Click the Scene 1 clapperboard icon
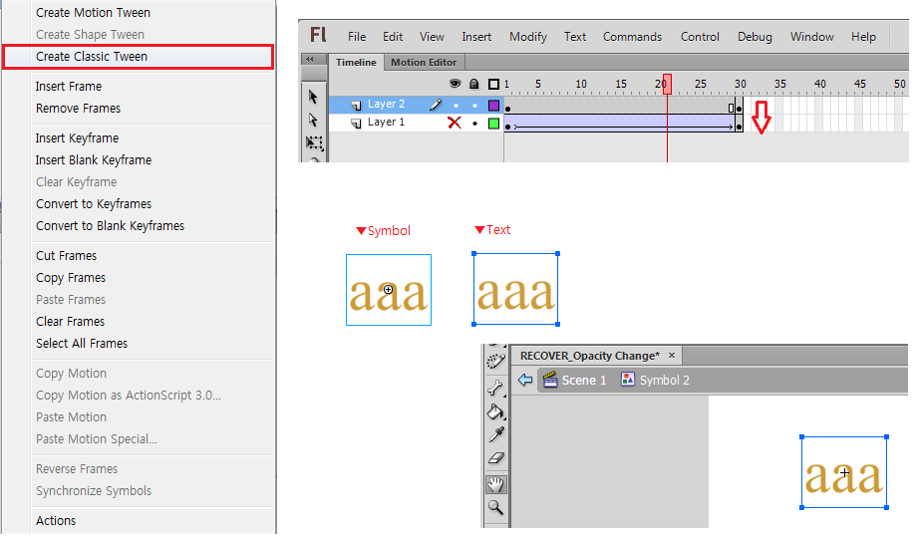Image resolution: width=920 pixels, height=537 pixels. (x=550, y=380)
